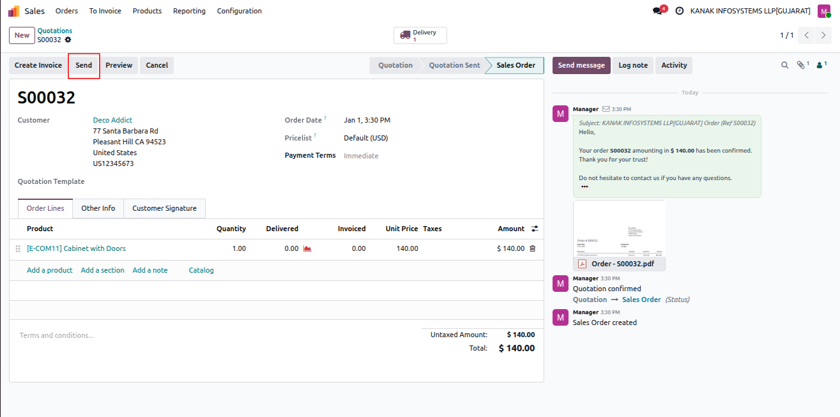Click Log note button
This screenshot has width=840, height=417.
(x=633, y=65)
